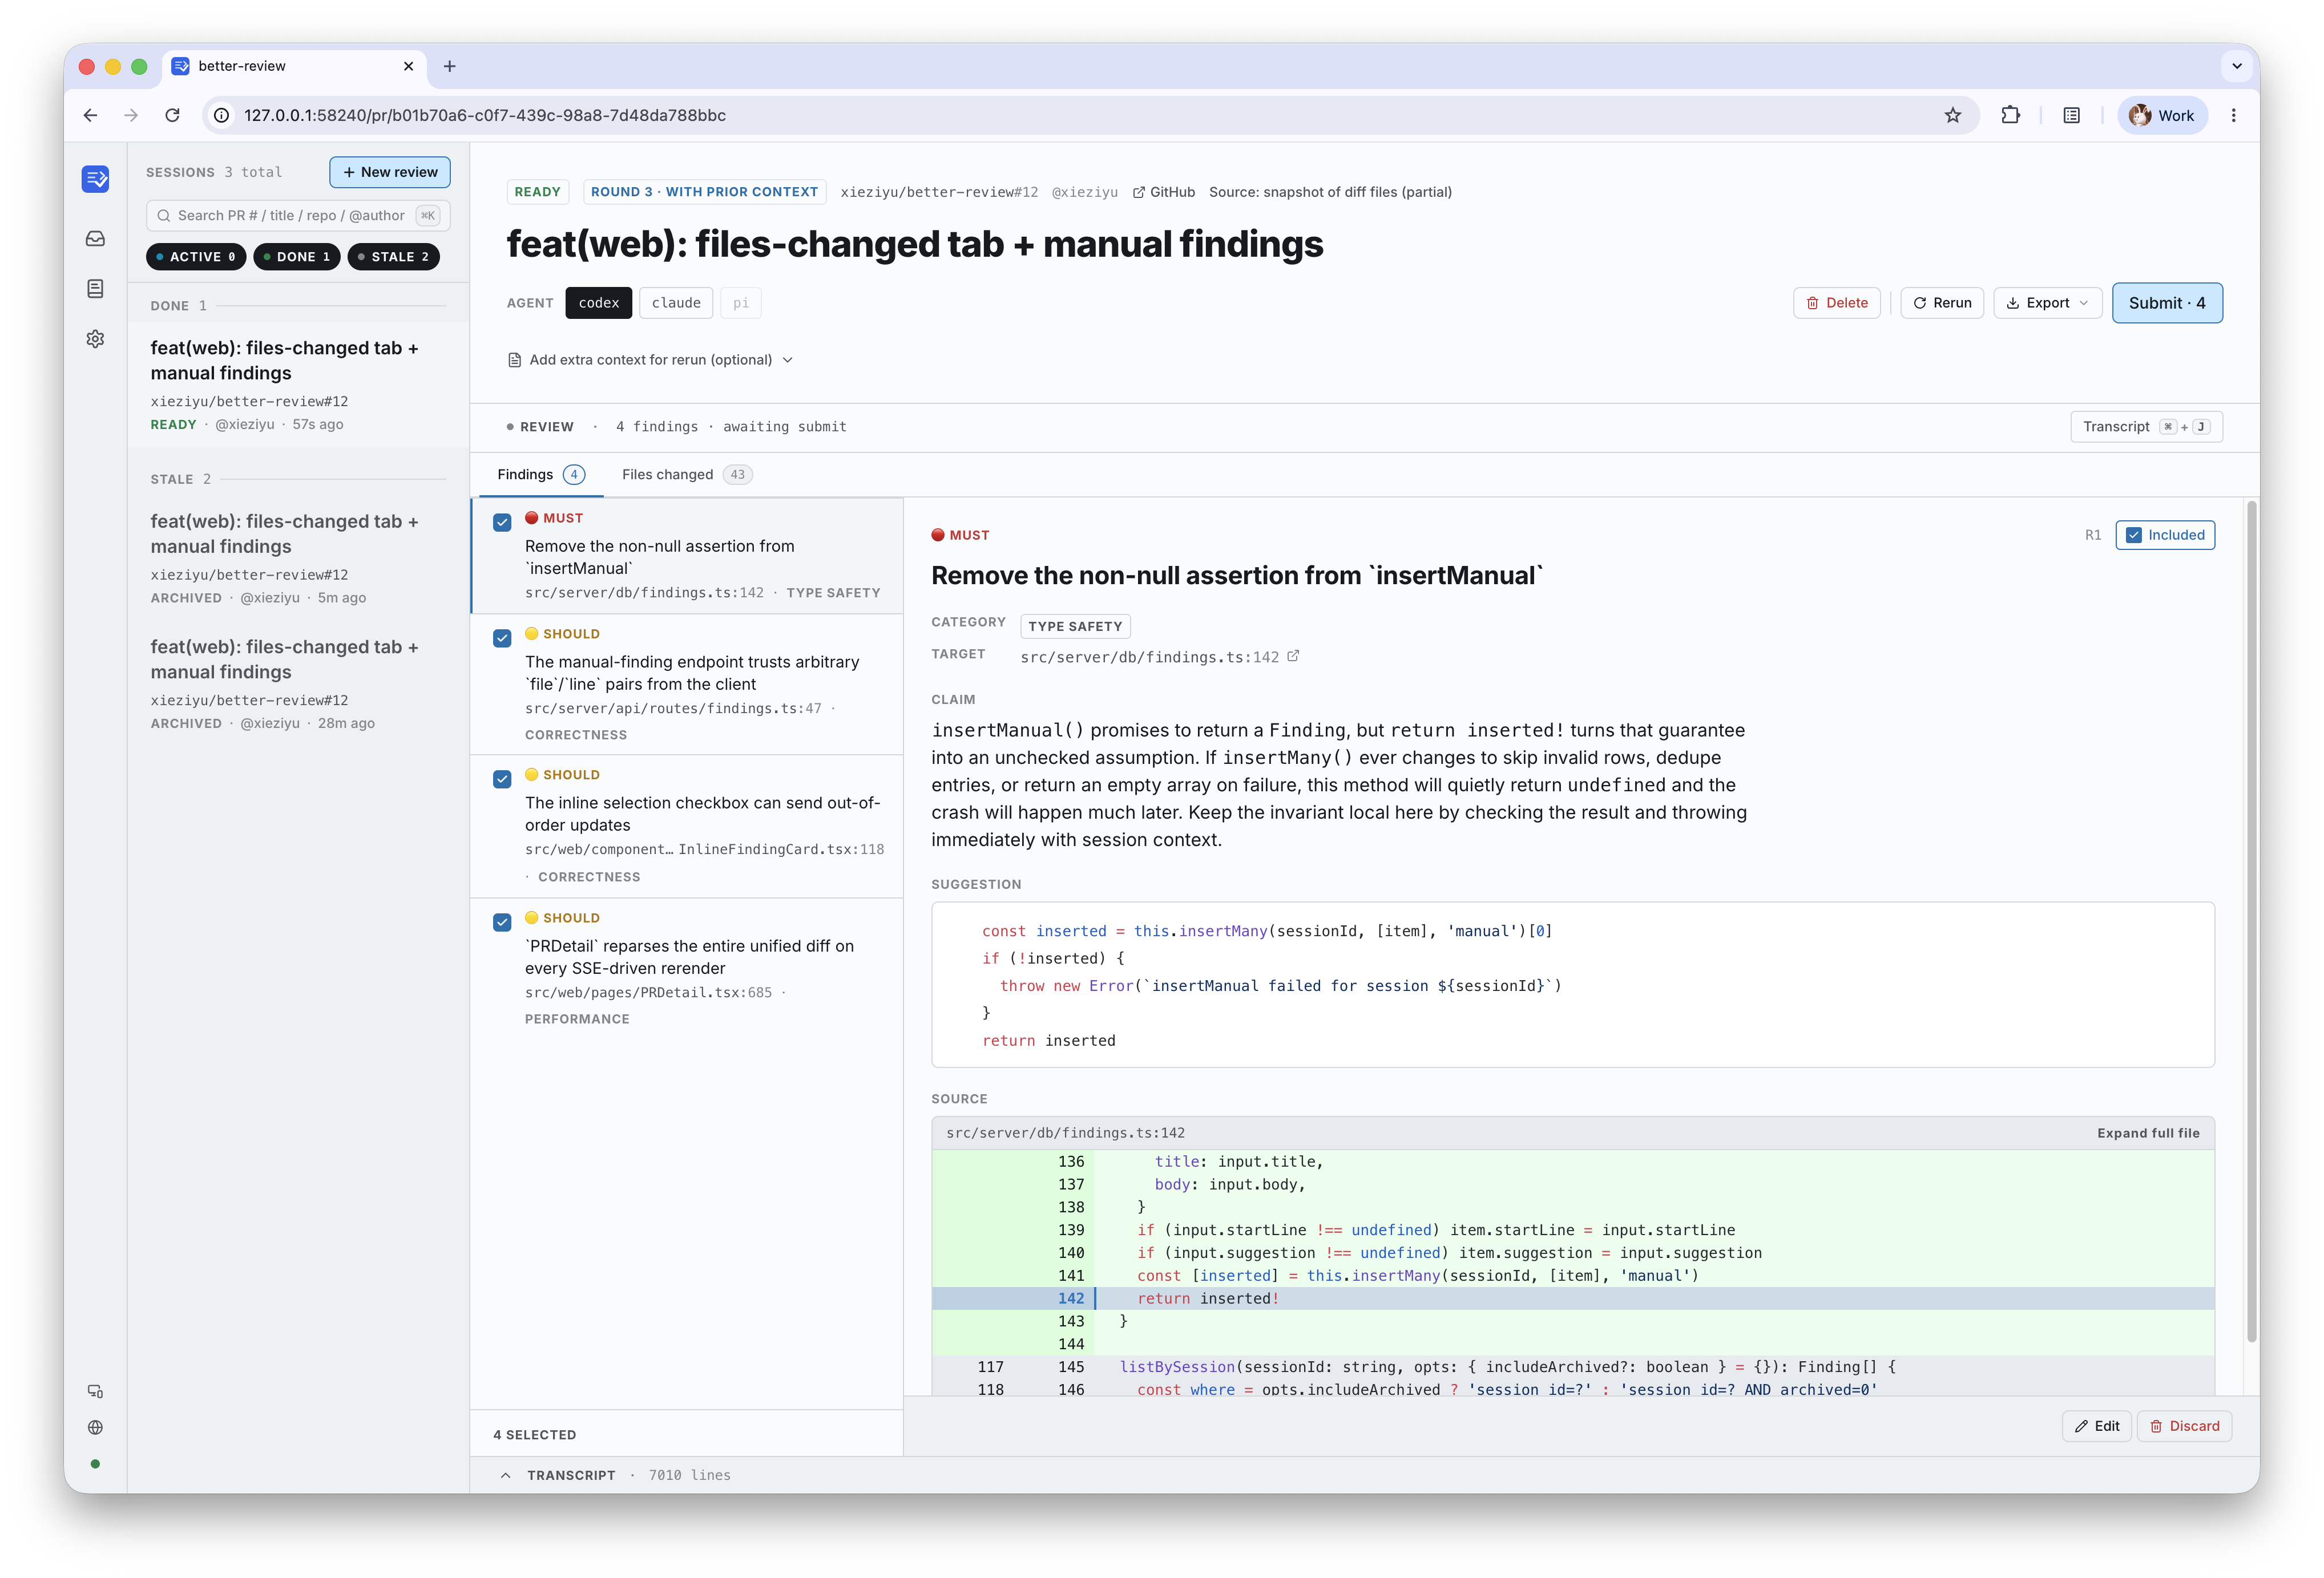Open the better-review logo icon in sidebar
The width and height of the screenshot is (2324, 1578).
[x=96, y=179]
